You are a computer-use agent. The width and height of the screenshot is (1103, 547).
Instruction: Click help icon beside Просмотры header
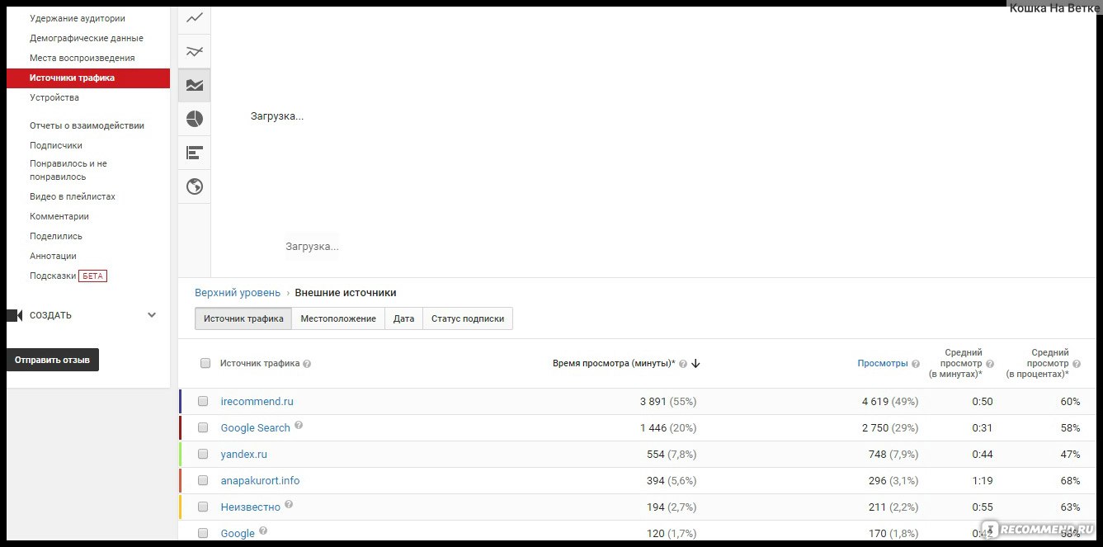point(916,364)
